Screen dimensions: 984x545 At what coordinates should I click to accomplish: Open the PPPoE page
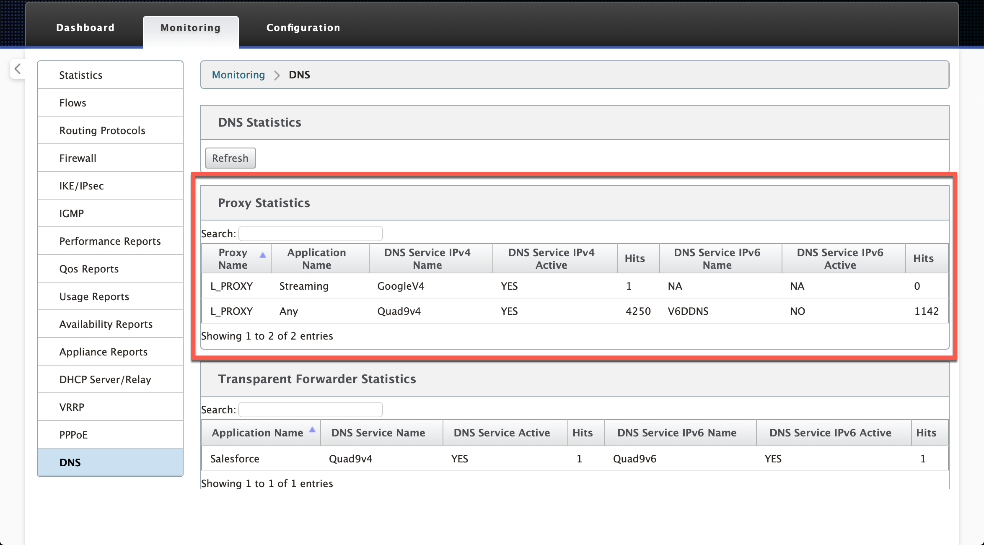(110, 435)
